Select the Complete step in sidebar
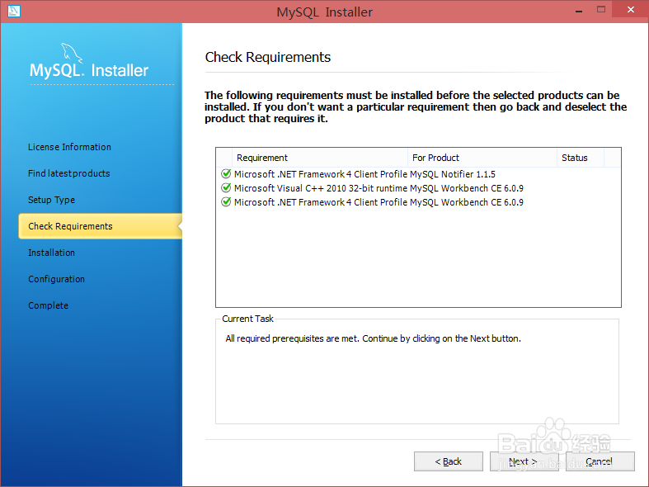The width and height of the screenshot is (649, 487). 48,305
